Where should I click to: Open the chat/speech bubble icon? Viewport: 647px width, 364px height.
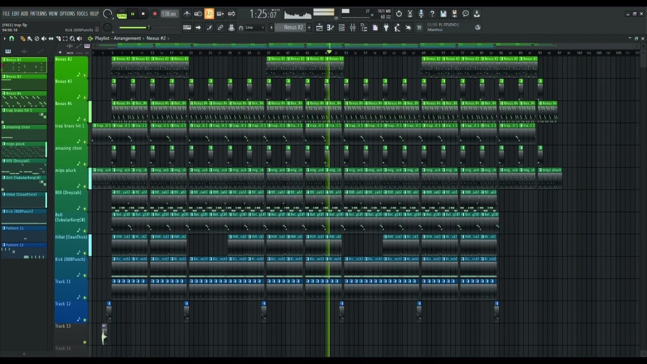466,14
